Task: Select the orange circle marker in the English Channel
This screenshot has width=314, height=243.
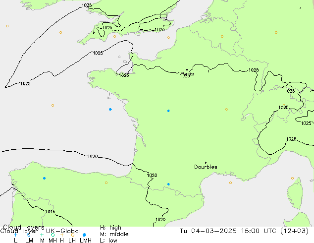Action: point(168,38)
